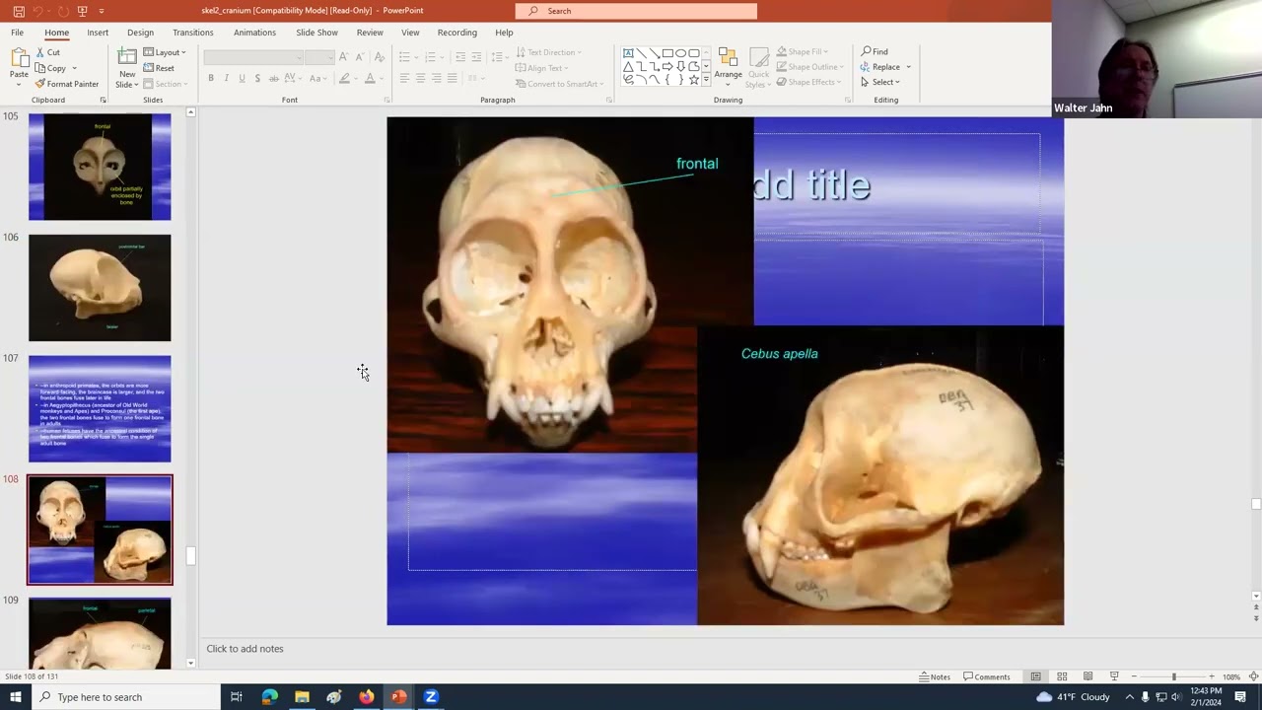Toggle Italic formatting
Viewport: 1262px width, 710px height.
226,78
